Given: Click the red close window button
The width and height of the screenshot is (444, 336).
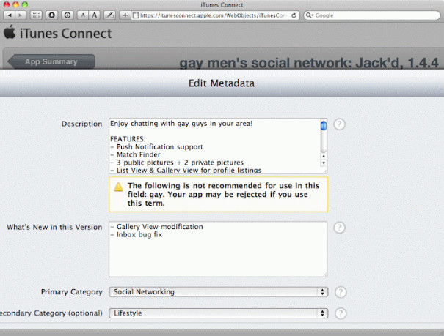Looking at the screenshot, I should (x=7, y=4).
